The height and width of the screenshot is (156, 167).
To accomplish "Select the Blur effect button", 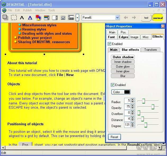I will click(x=123, y=76).
